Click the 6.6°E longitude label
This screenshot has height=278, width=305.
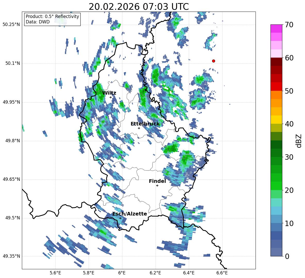click(222, 273)
